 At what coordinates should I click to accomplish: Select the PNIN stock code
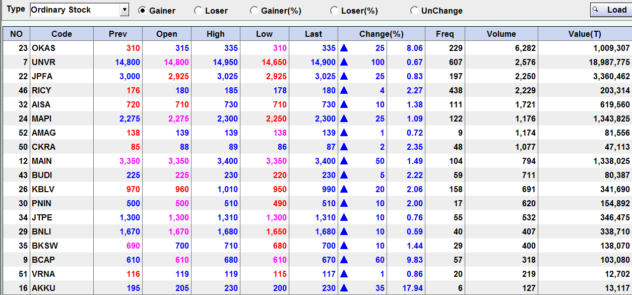coord(42,204)
